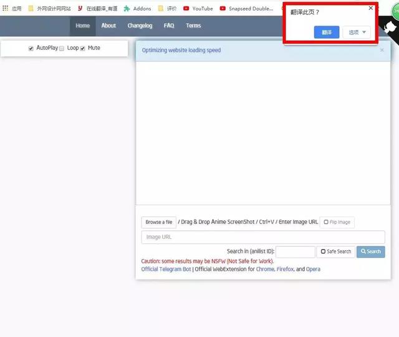Close the translate page popup

coord(371,8)
